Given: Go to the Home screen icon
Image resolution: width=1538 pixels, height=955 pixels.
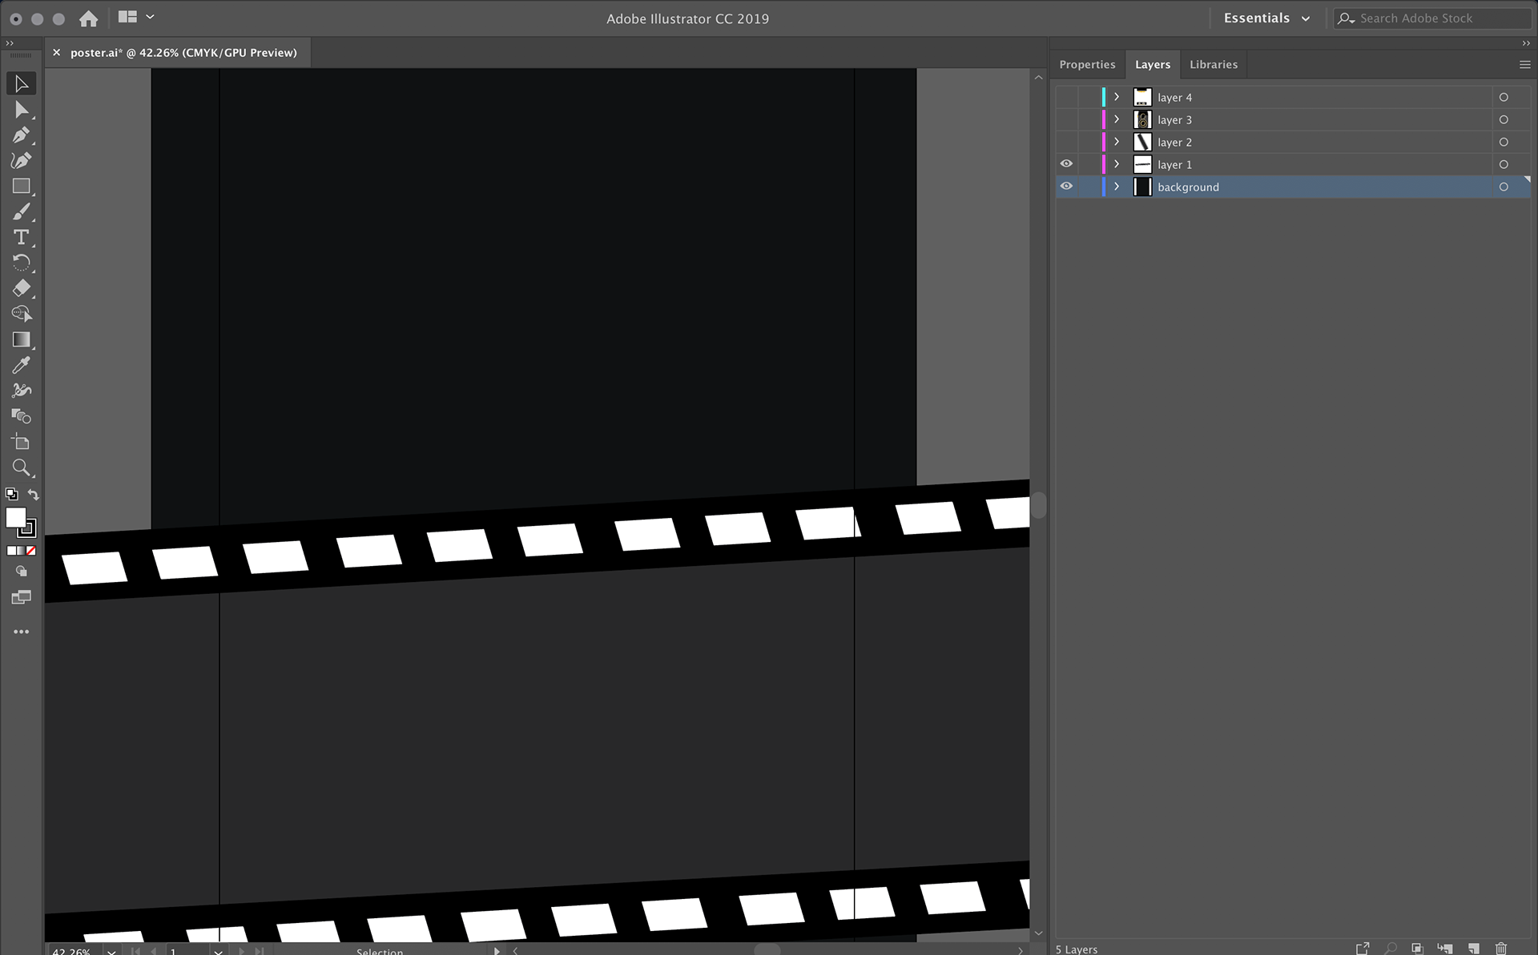Looking at the screenshot, I should click(x=89, y=18).
